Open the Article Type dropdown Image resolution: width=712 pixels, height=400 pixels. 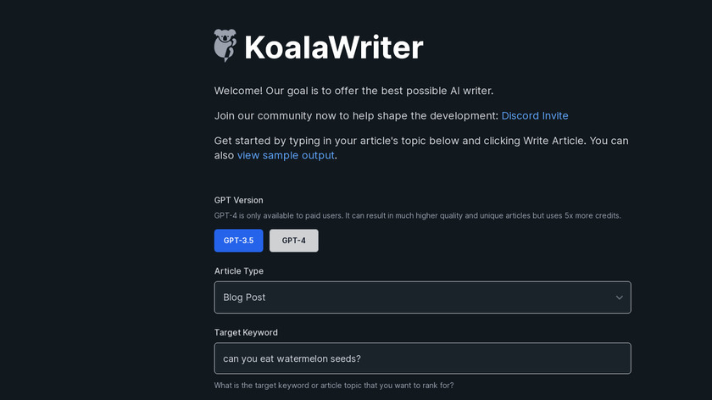[422, 297]
